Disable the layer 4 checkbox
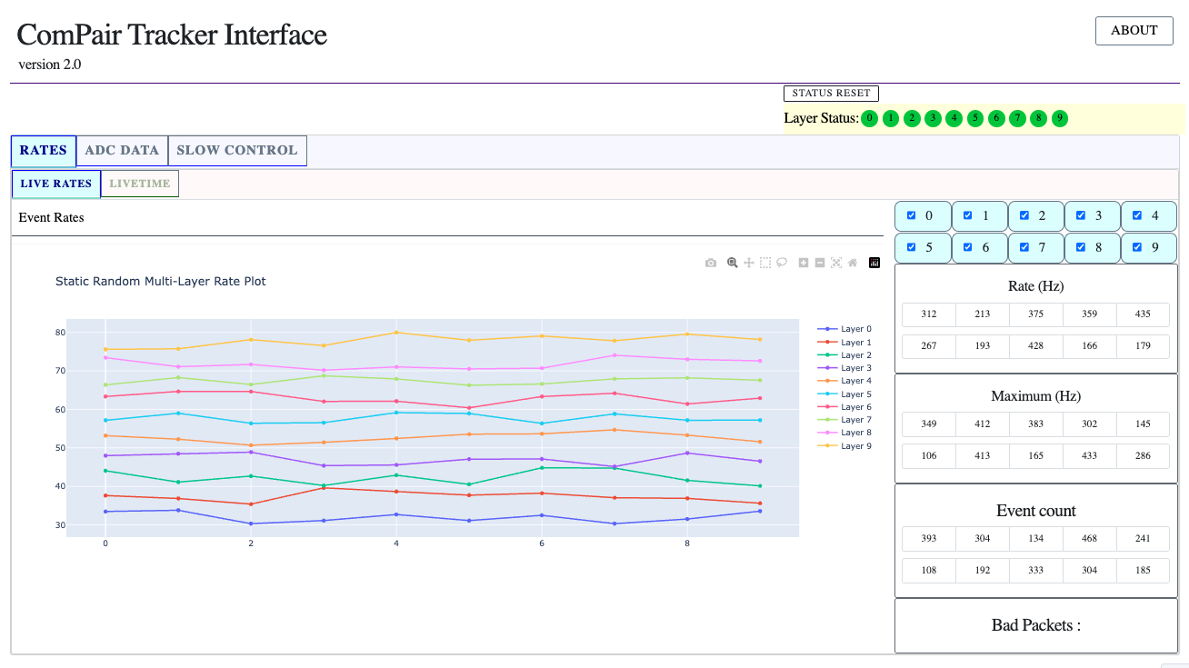Screen dimensions: 1189x668 tap(1137, 215)
